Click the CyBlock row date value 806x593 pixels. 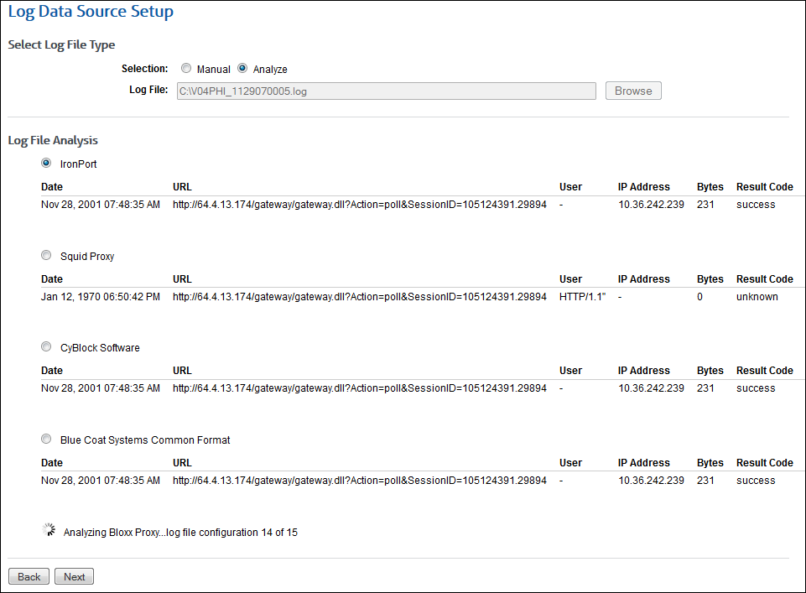tap(101, 388)
